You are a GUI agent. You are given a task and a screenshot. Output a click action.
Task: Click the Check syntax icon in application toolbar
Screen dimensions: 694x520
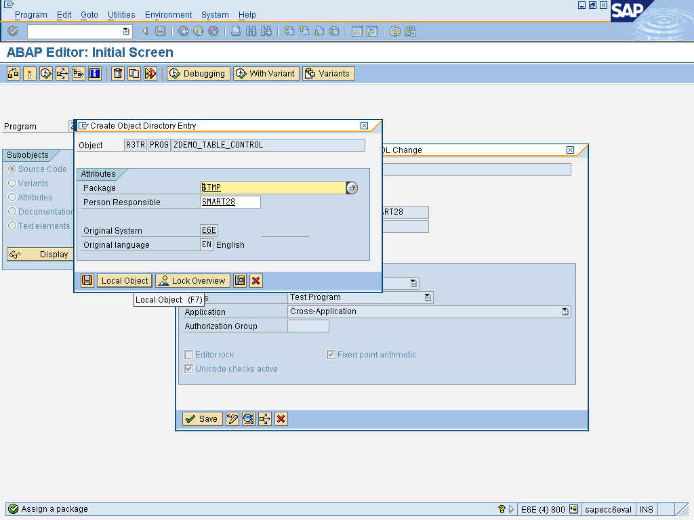(14, 73)
